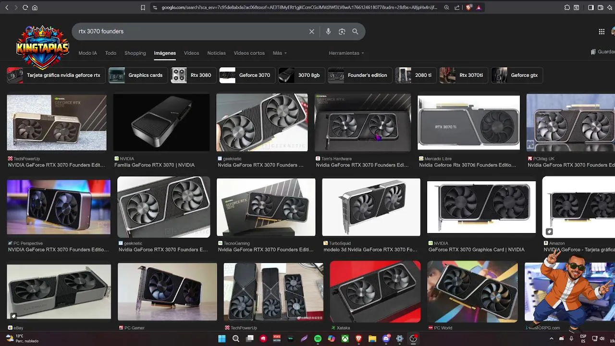Image resolution: width=615 pixels, height=346 pixels.
Task: Click the magnifier search button in search box
Action: click(355, 31)
